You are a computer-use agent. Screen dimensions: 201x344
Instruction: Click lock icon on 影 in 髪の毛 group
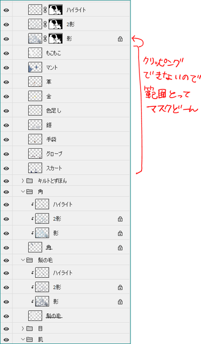[x=120, y=302]
